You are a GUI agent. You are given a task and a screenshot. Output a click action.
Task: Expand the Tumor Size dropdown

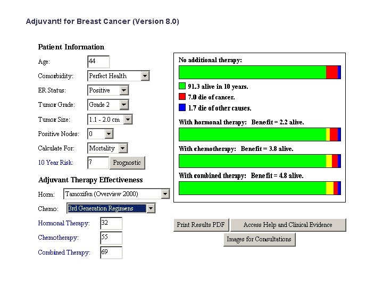(128, 120)
